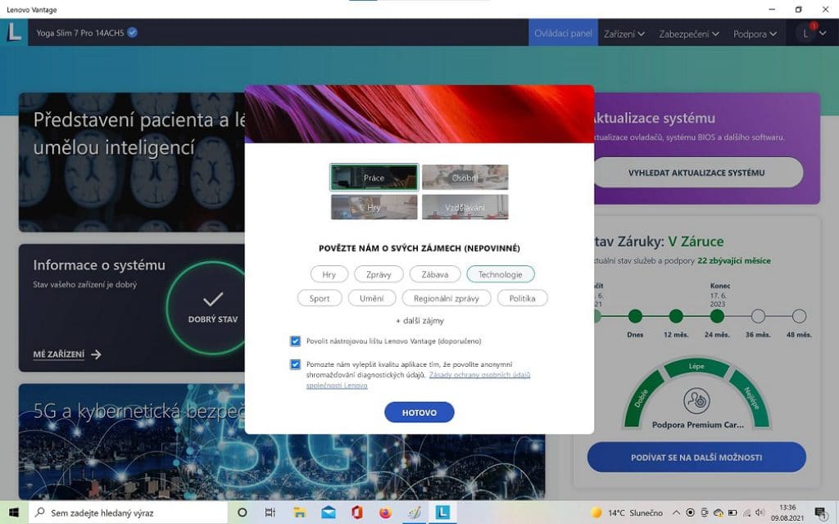Click the Meet Now camera tray icon

(705, 513)
